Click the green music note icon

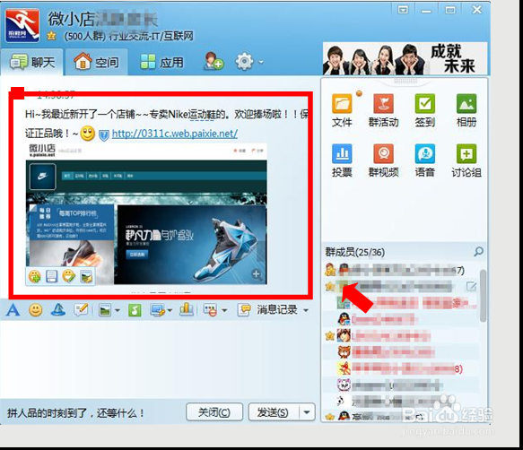coord(135,310)
